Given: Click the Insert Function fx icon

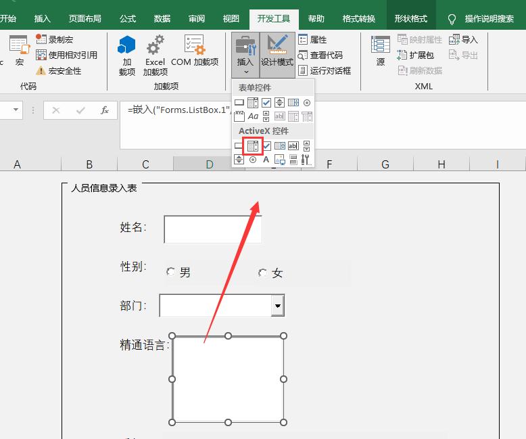Looking at the screenshot, I should click(105, 110).
